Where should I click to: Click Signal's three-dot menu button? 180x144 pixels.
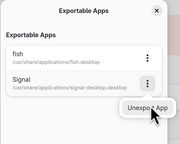pos(147,84)
